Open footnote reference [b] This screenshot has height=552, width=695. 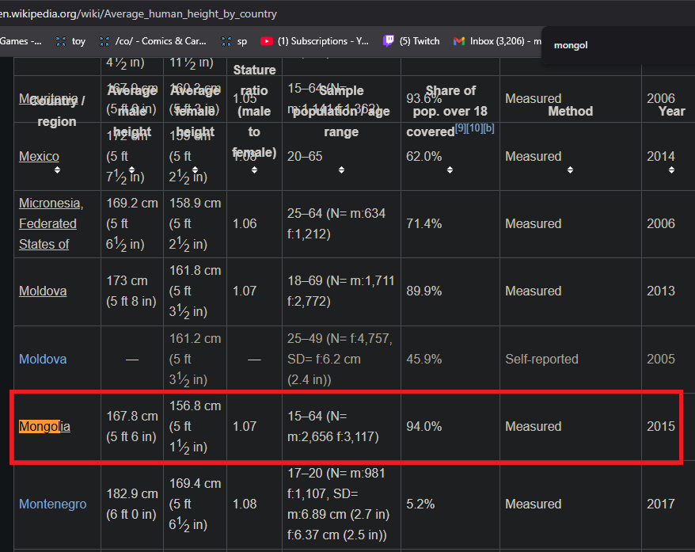click(x=489, y=128)
